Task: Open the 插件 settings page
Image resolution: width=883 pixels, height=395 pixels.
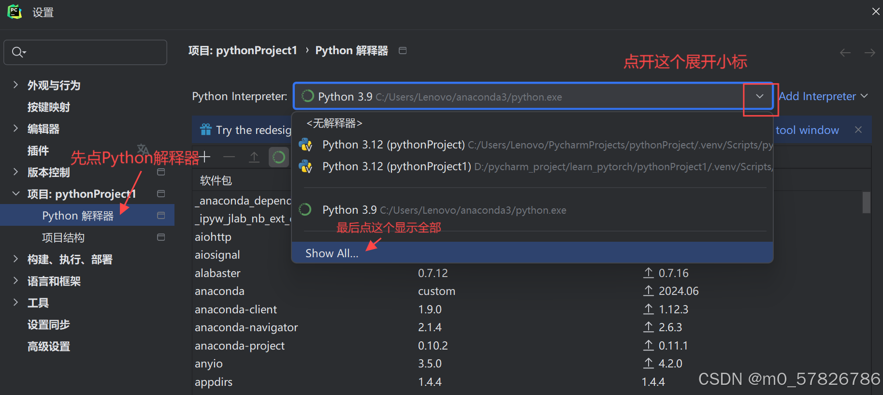Action: pyautogui.click(x=38, y=150)
